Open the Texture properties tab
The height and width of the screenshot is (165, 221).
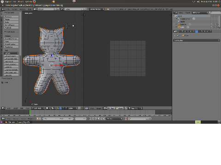pos(205,31)
